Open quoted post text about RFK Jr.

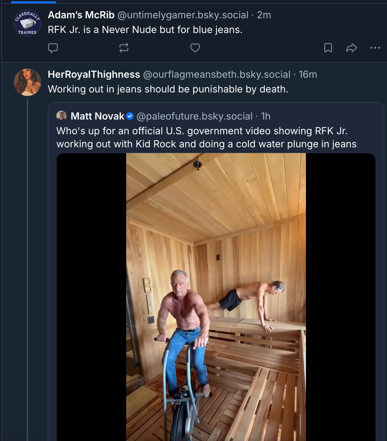click(x=206, y=138)
